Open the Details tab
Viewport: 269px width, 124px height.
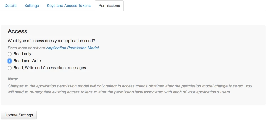click(x=10, y=6)
